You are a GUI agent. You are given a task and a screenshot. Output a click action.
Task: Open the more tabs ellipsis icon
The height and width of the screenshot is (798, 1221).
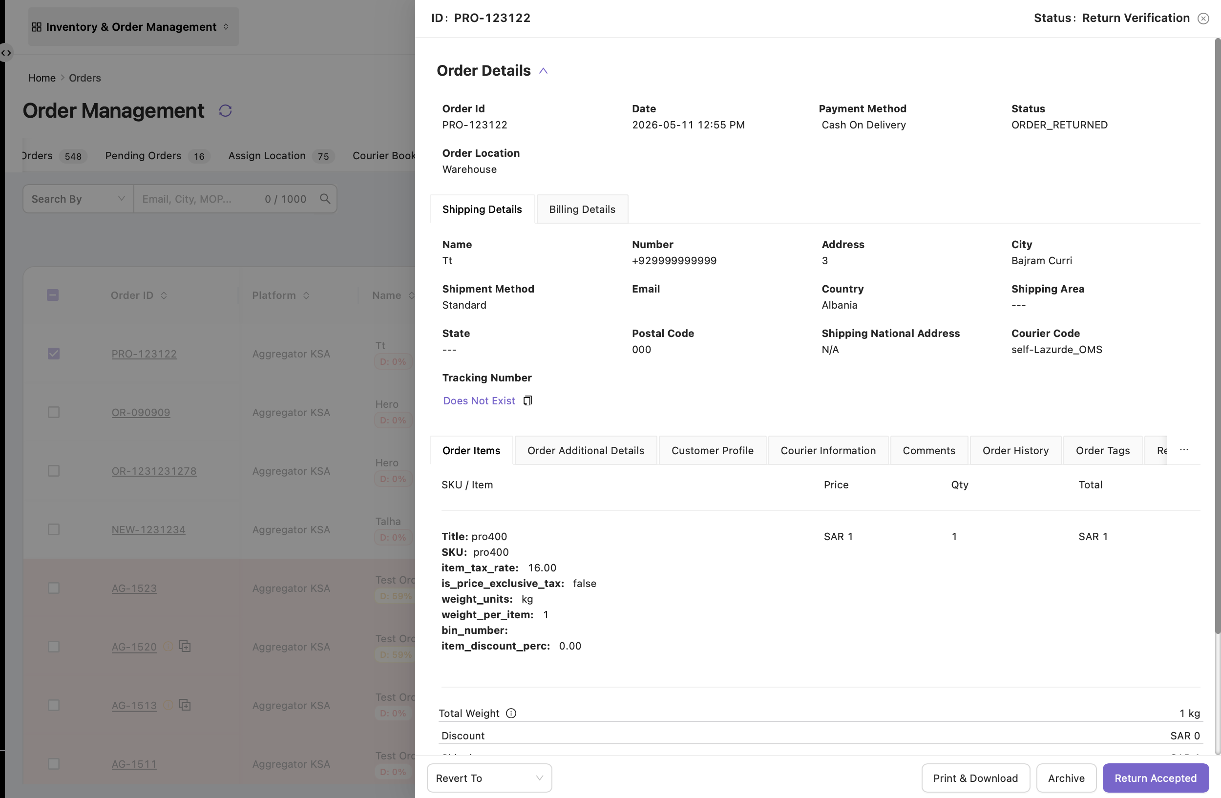click(1184, 450)
